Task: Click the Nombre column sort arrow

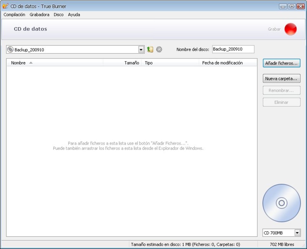Action: point(31,63)
